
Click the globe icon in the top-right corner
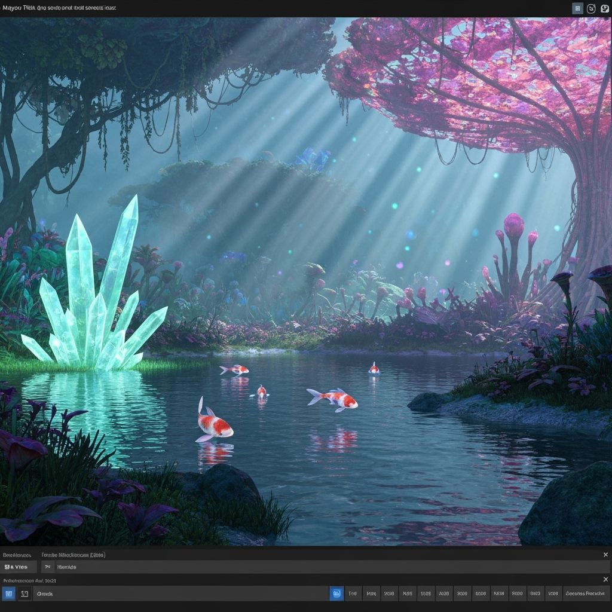click(605, 8)
